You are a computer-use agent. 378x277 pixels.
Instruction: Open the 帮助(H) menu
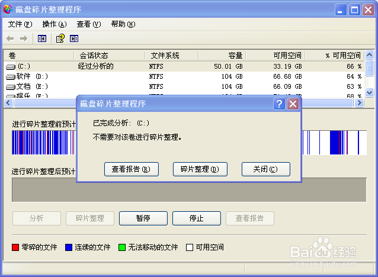[123, 24]
